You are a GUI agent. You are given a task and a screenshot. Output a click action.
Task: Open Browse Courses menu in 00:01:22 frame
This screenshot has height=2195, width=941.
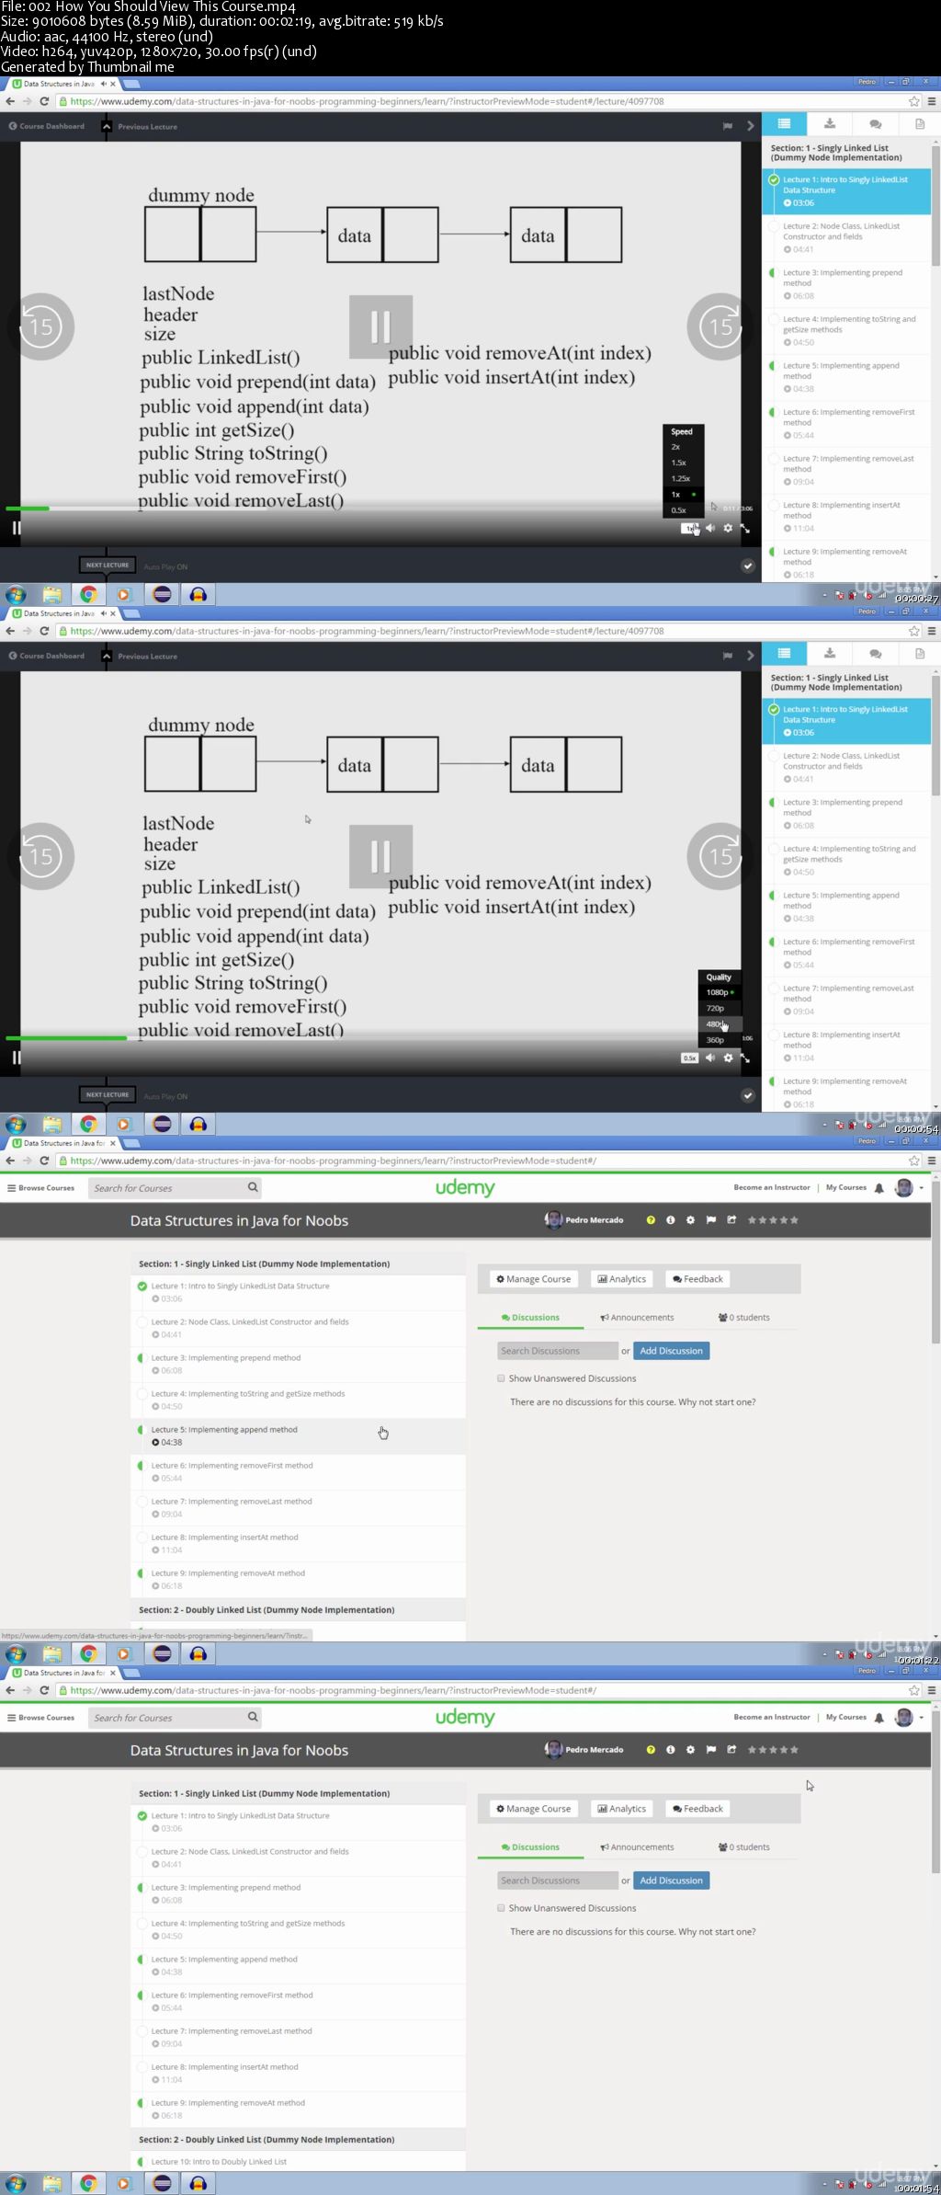pos(41,1188)
